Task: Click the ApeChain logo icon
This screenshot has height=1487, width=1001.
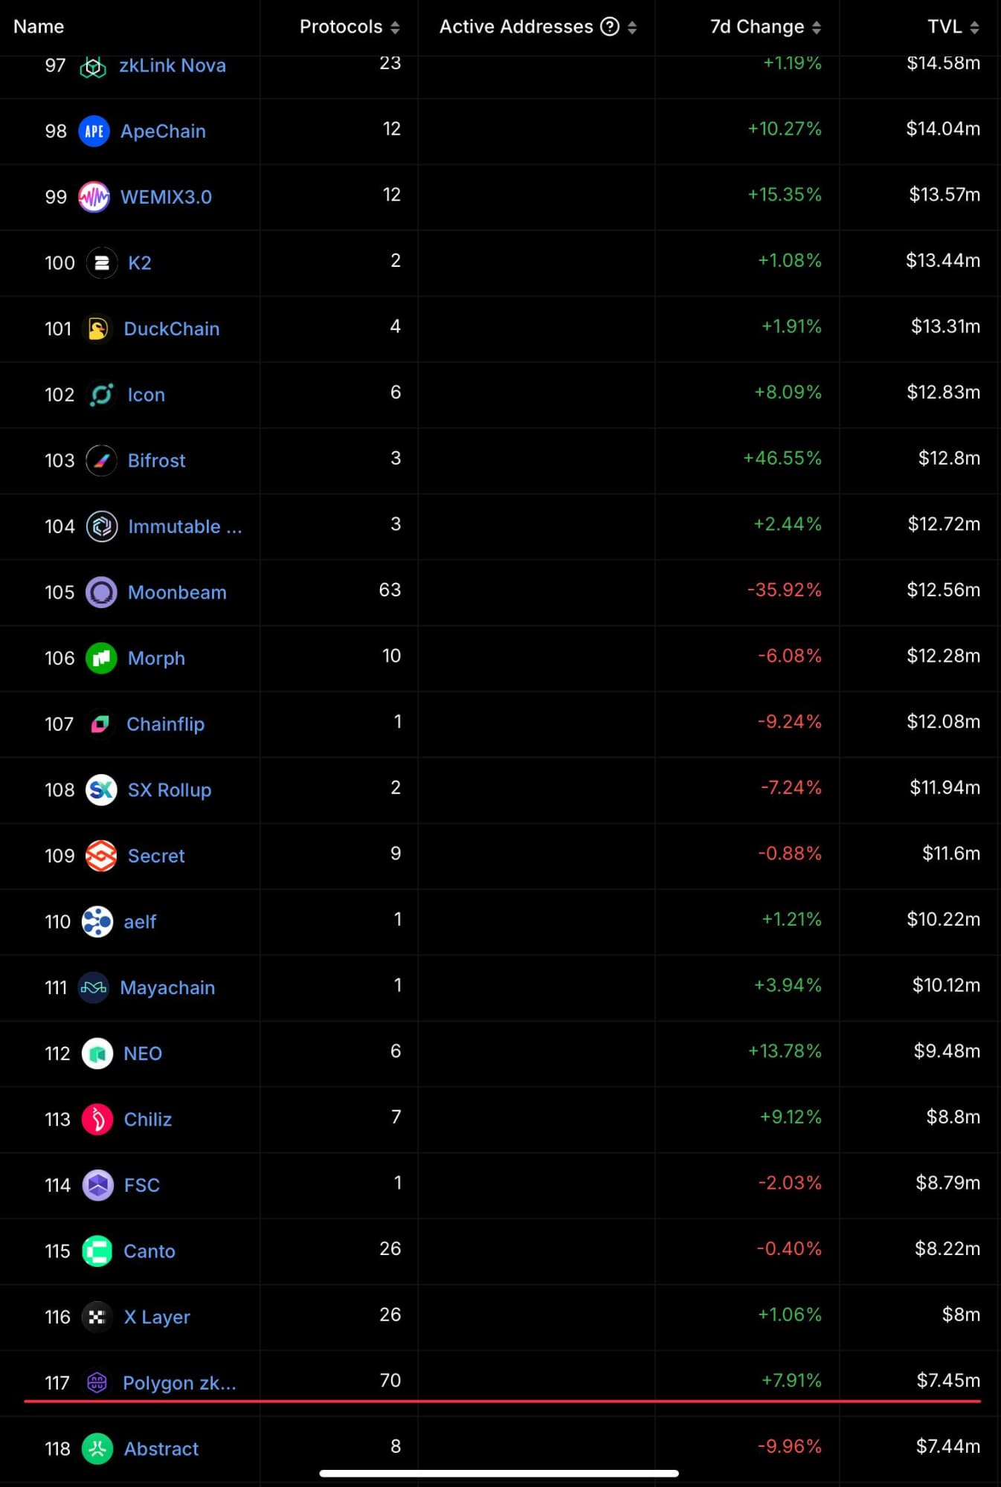Action: click(x=94, y=132)
